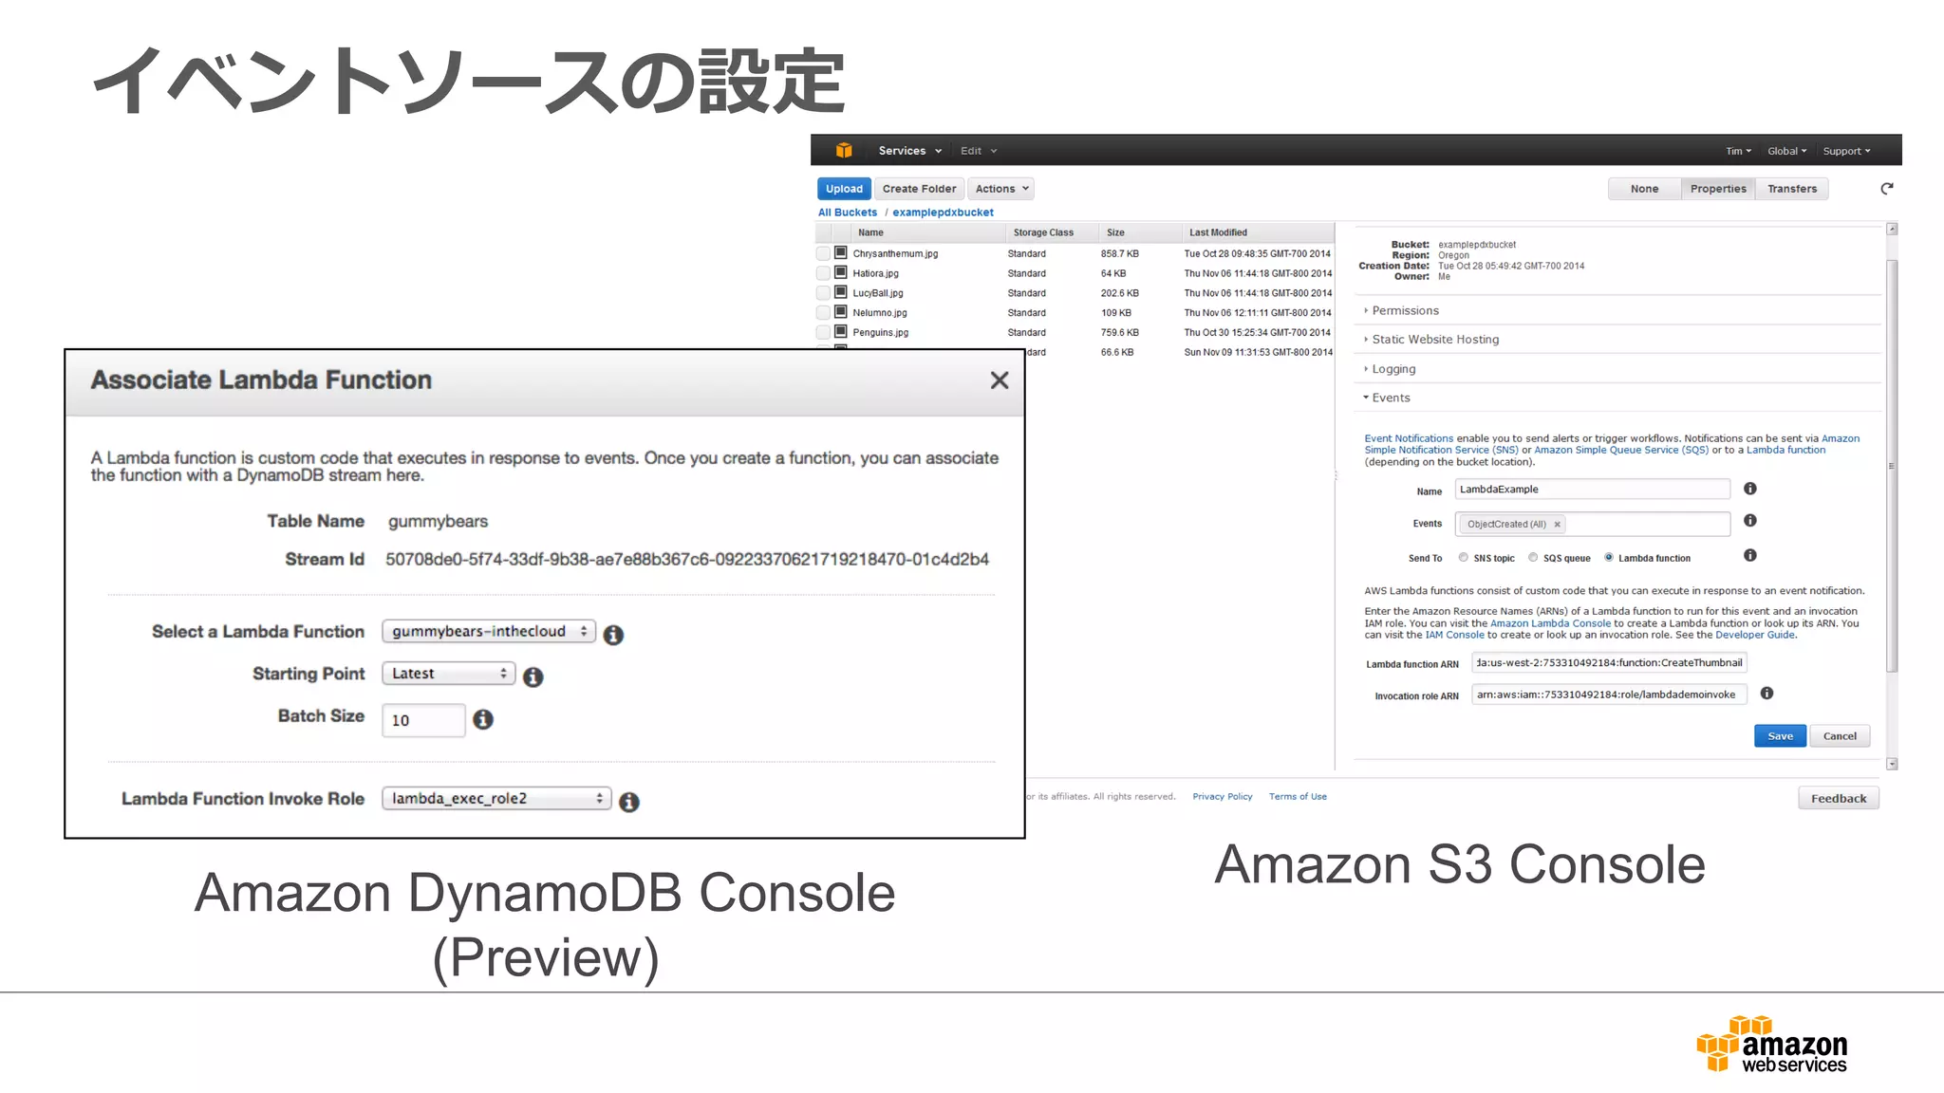The width and height of the screenshot is (1944, 1093).
Task: Sort files by the Size column header
Action: 1139,232
